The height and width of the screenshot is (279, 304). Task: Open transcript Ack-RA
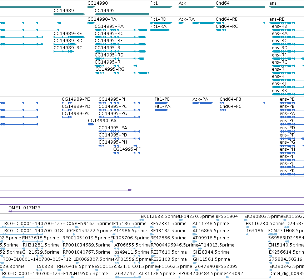click(x=186, y=19)
